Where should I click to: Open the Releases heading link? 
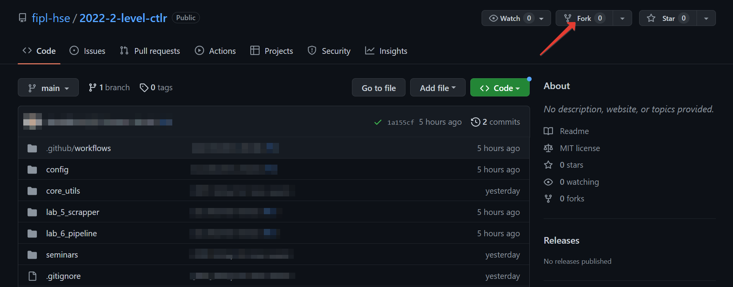561,241
